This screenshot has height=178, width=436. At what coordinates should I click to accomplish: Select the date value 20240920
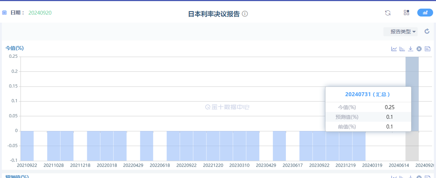[x=40, y=13]
